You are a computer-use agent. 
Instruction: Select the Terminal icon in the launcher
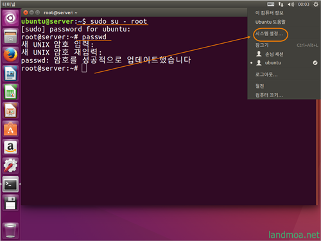pyautogui.click(x=10, y=184)
